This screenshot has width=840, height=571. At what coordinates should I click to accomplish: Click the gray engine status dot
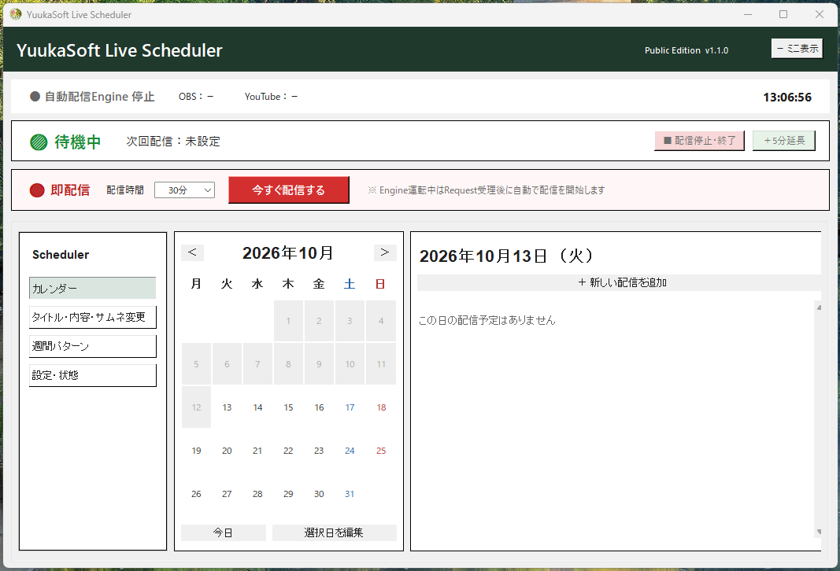point(35,96)
